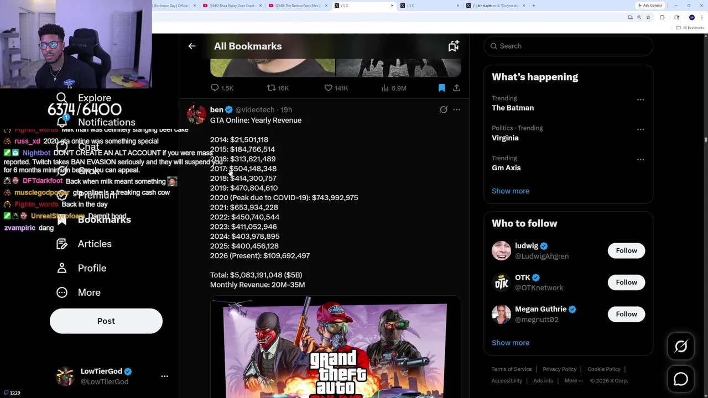Open ben's display name link
The image size is (708, 398).
pos(217,109)
